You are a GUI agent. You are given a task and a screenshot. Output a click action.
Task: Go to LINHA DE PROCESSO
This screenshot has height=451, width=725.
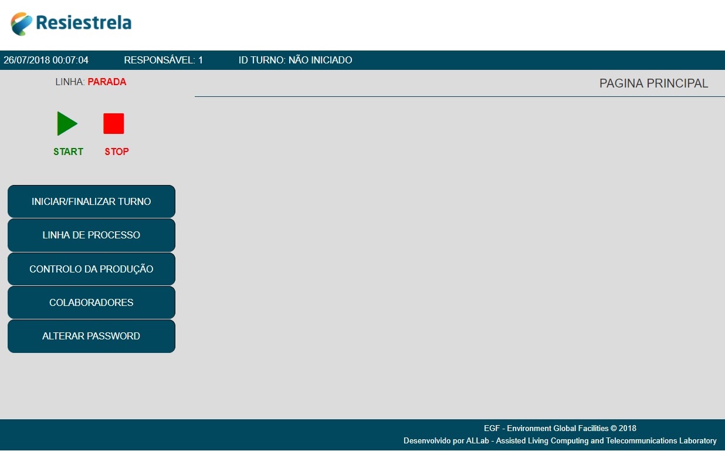[x=92, y=235]
